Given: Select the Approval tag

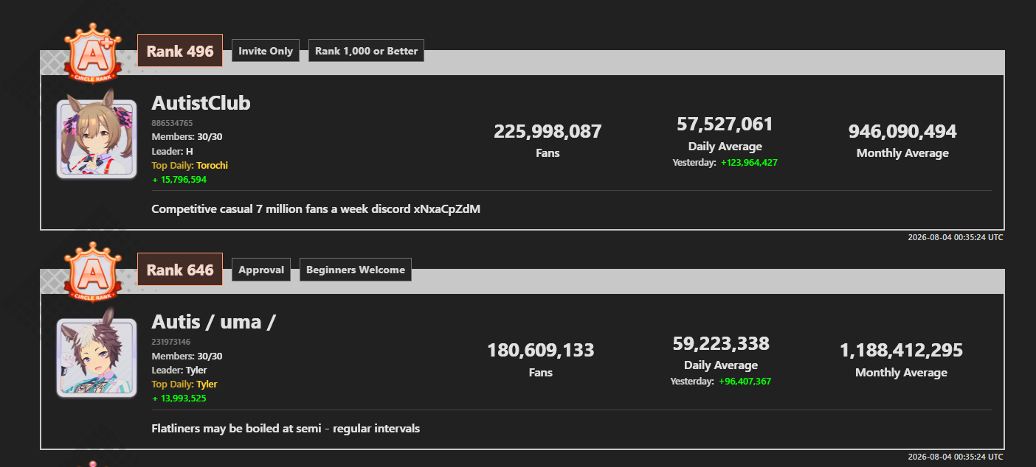Looking at the screenshot, I should [x=261, y=270].
